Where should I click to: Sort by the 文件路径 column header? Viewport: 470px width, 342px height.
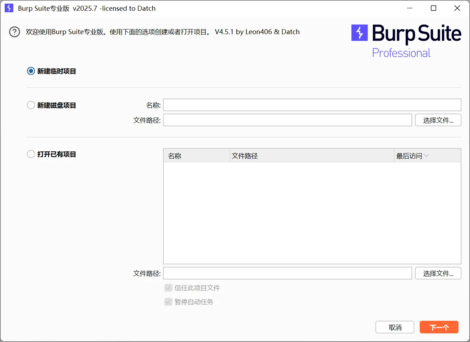click(312, 156)
